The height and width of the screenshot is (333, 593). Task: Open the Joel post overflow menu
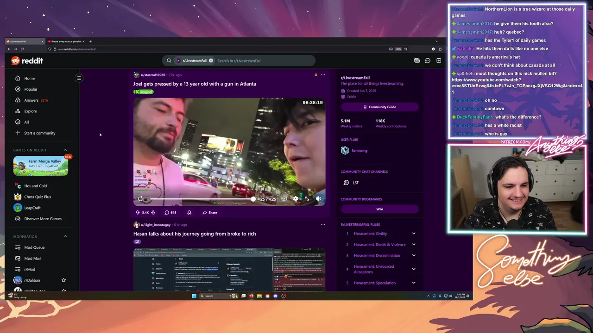click(323, 75)
